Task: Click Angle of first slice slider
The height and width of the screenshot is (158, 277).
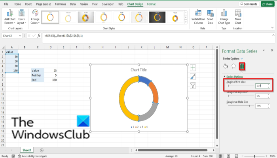Action: pyautogui.click(x=241, y=86)
